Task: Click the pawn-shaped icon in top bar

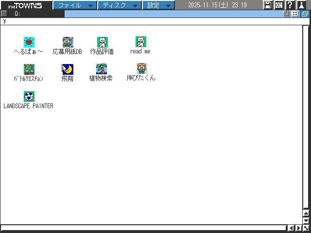Action: (x=301, y=5)
